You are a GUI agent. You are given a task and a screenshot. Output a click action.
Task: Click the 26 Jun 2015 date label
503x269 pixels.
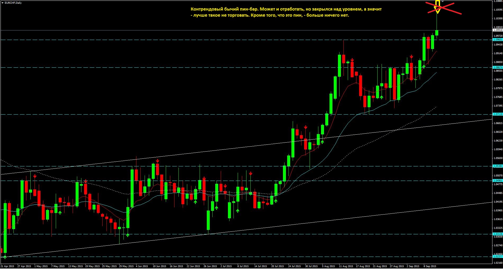point(210,266)
